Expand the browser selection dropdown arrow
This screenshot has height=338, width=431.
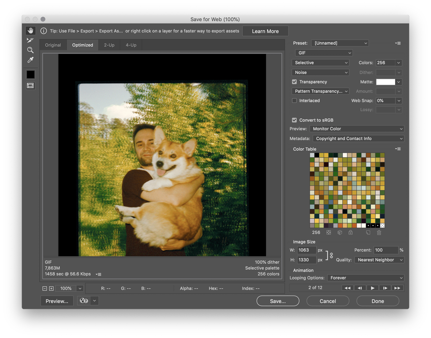pos(94,301)
